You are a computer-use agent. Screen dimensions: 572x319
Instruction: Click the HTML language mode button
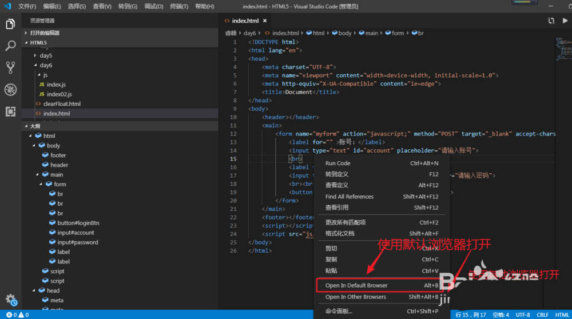click(x=562, y=314)
